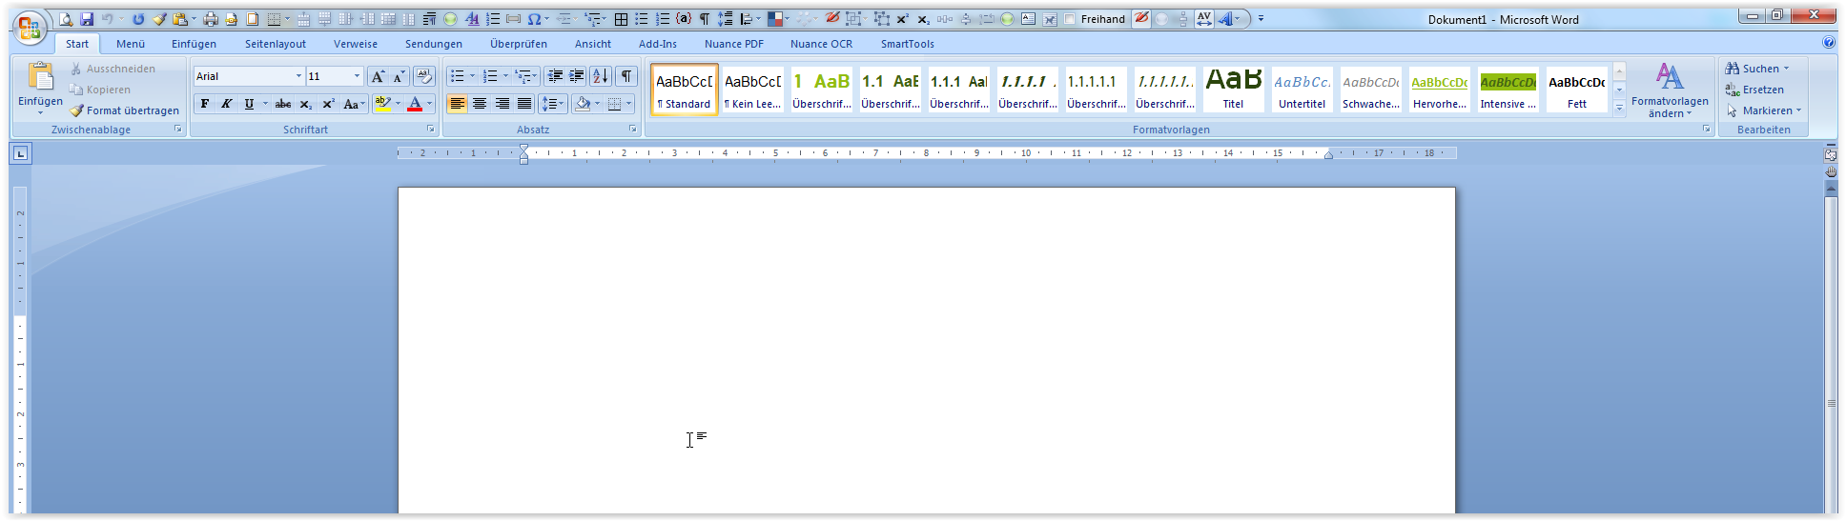Toggle show paragraph marks in Absatz group
The width and height of the screenshot is (1846, 521).
point(626,76)
